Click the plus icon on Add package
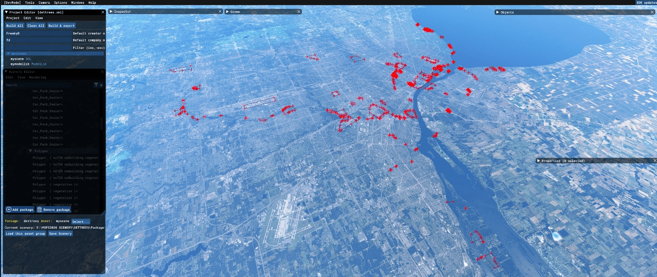The image size is (657, 277). coord(9,209)
